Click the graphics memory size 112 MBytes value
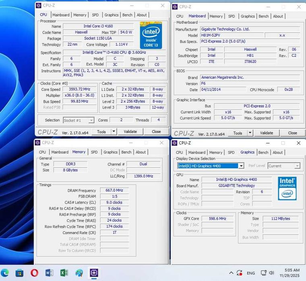 281,218
